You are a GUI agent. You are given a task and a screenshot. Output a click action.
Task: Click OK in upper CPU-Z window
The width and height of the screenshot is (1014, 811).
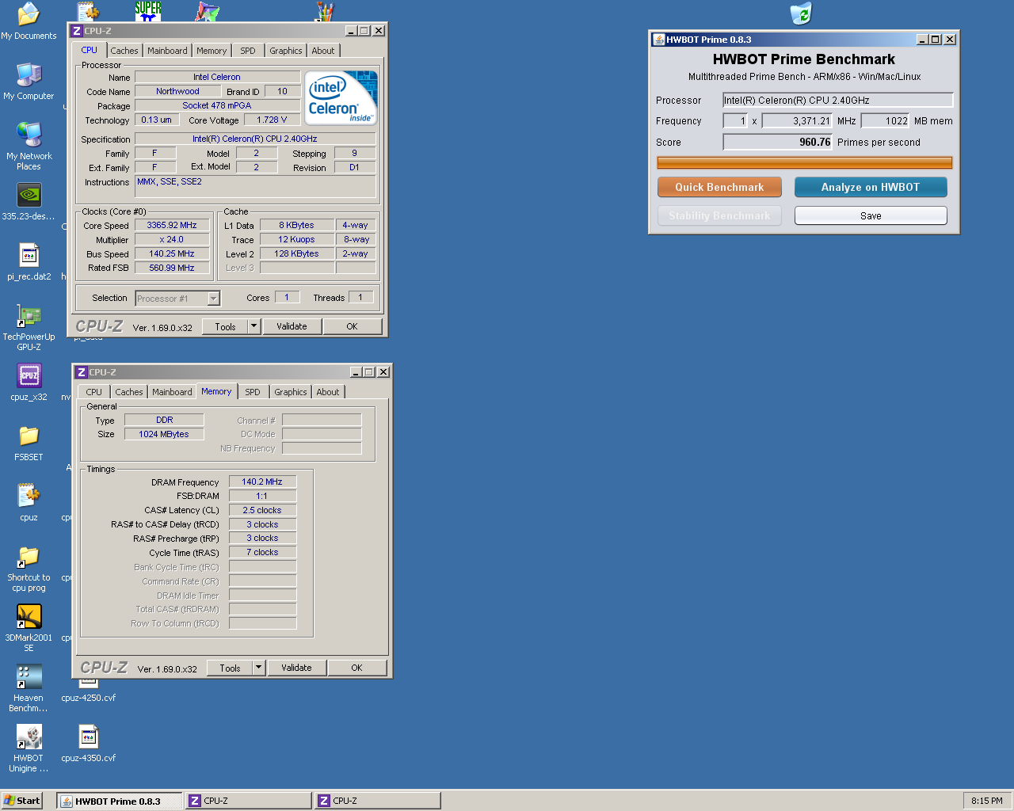[353, 326]
